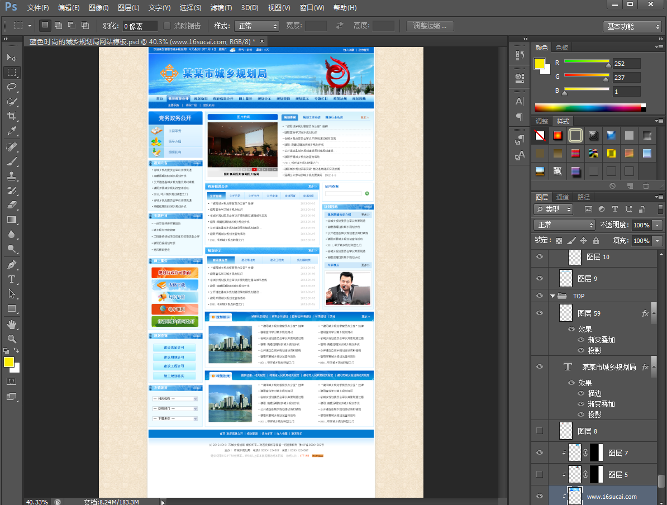The width and height of the screenshot is (667, 505).
Task: Select the Eyedropper tool
Action: 12,131
